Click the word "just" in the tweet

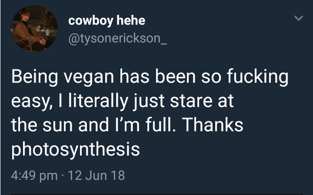click(x=153, y=102)
